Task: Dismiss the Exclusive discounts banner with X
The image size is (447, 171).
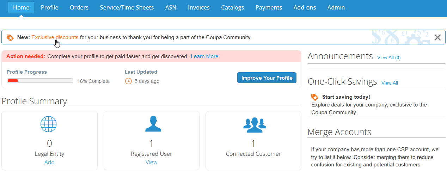Action: (437, 37)
